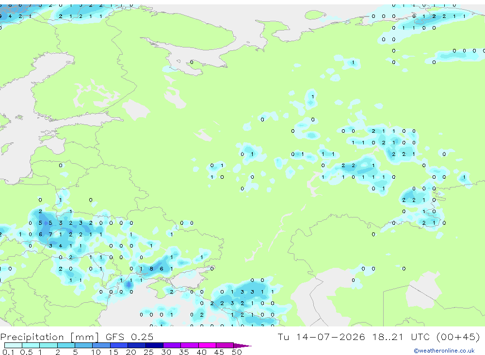The image size is (485, 355).
Task: Click the 40–45 mm magenta swatch
Action: pyautogui.click(x=207, y=345)
